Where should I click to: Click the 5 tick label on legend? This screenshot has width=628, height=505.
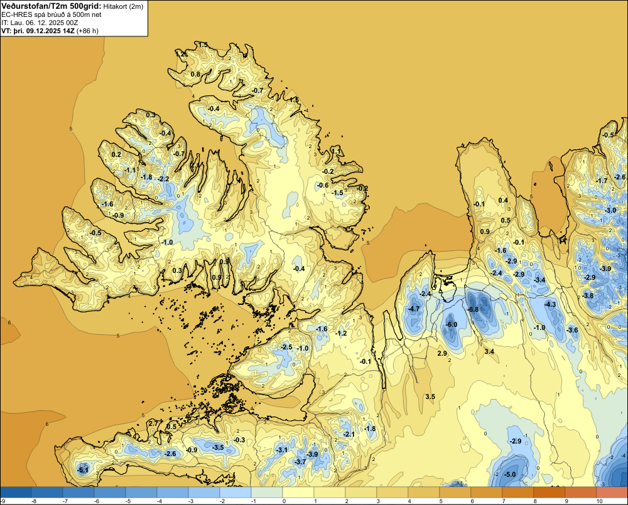pyautogui.click(x=440, y=501)
